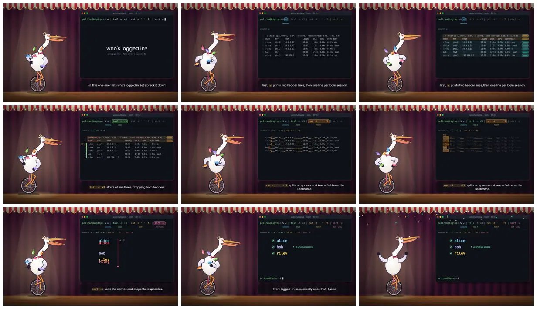Viewport: 537px width, 309px height.
Task: Toggle bob's checkmark in the "Fish-tastic!" frame
Action: (273, 247)
